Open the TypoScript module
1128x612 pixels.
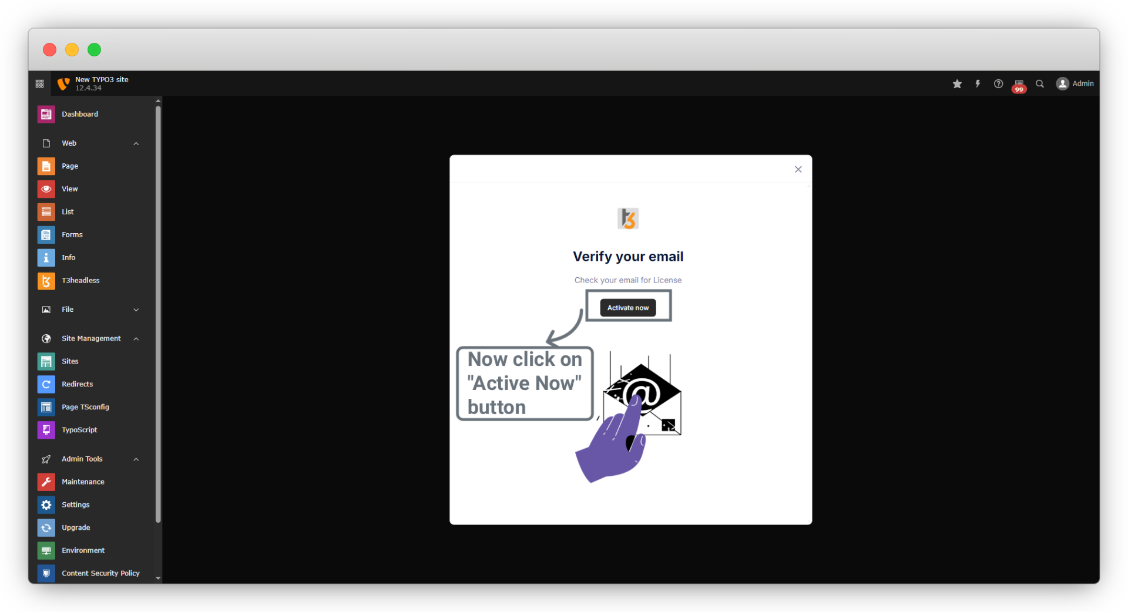coord(79,430)
